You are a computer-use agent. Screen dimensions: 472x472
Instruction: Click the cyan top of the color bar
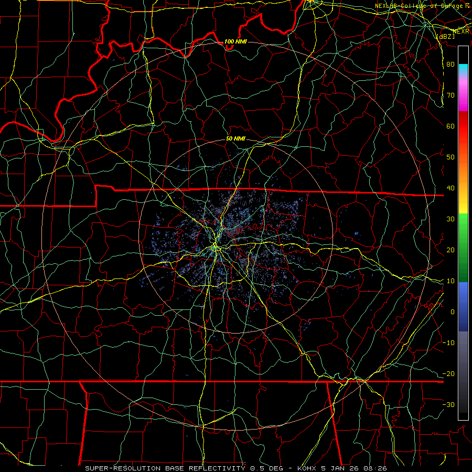pyautogui.click(x=463, y=69)
